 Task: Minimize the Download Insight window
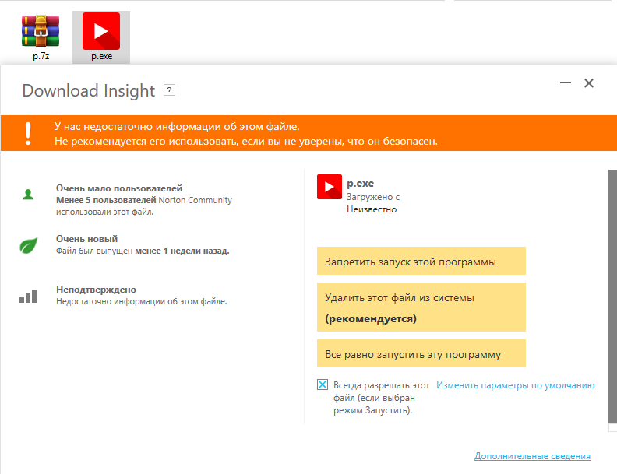pos(566,83)
